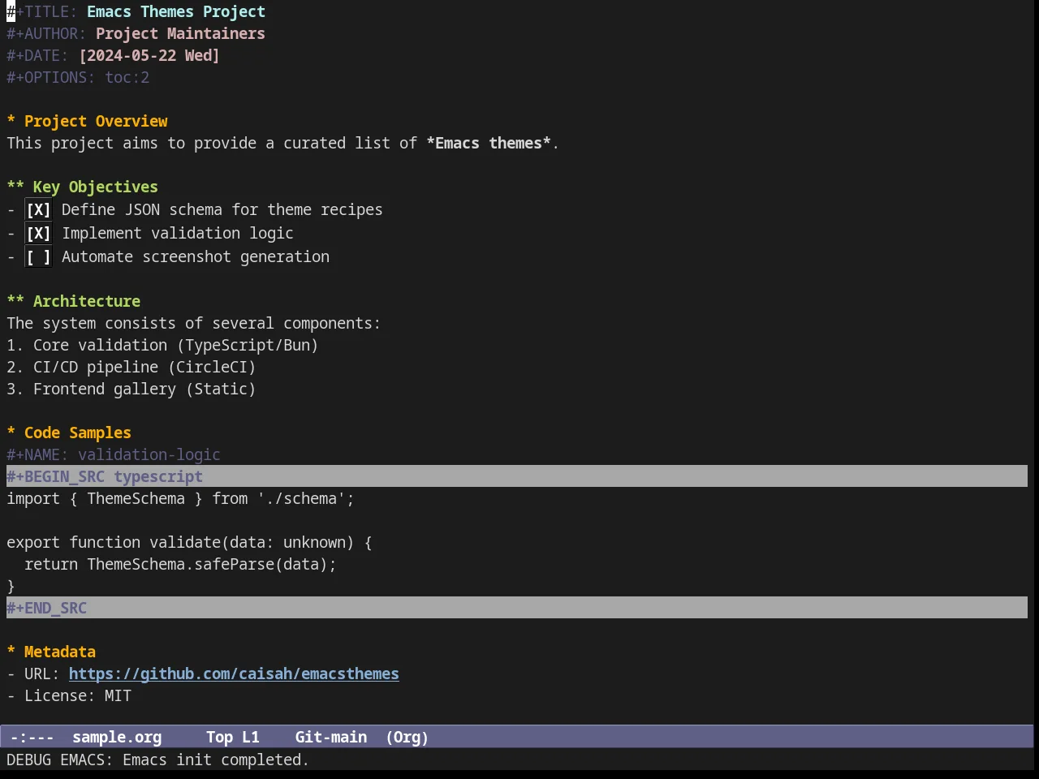Collapse the Project Overview heading star
The image size is (1039, 779).
click(x=11, y=122)
